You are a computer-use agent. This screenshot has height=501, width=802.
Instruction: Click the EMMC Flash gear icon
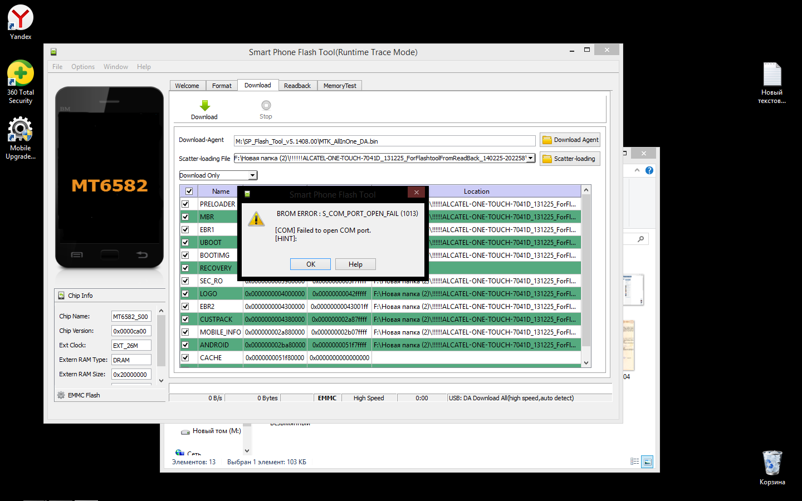(x=61, y=395)
